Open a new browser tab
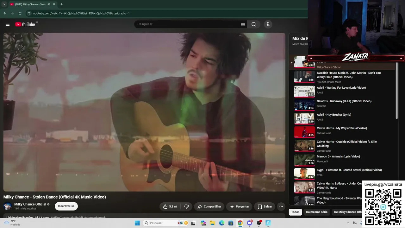 click(61, 4)
